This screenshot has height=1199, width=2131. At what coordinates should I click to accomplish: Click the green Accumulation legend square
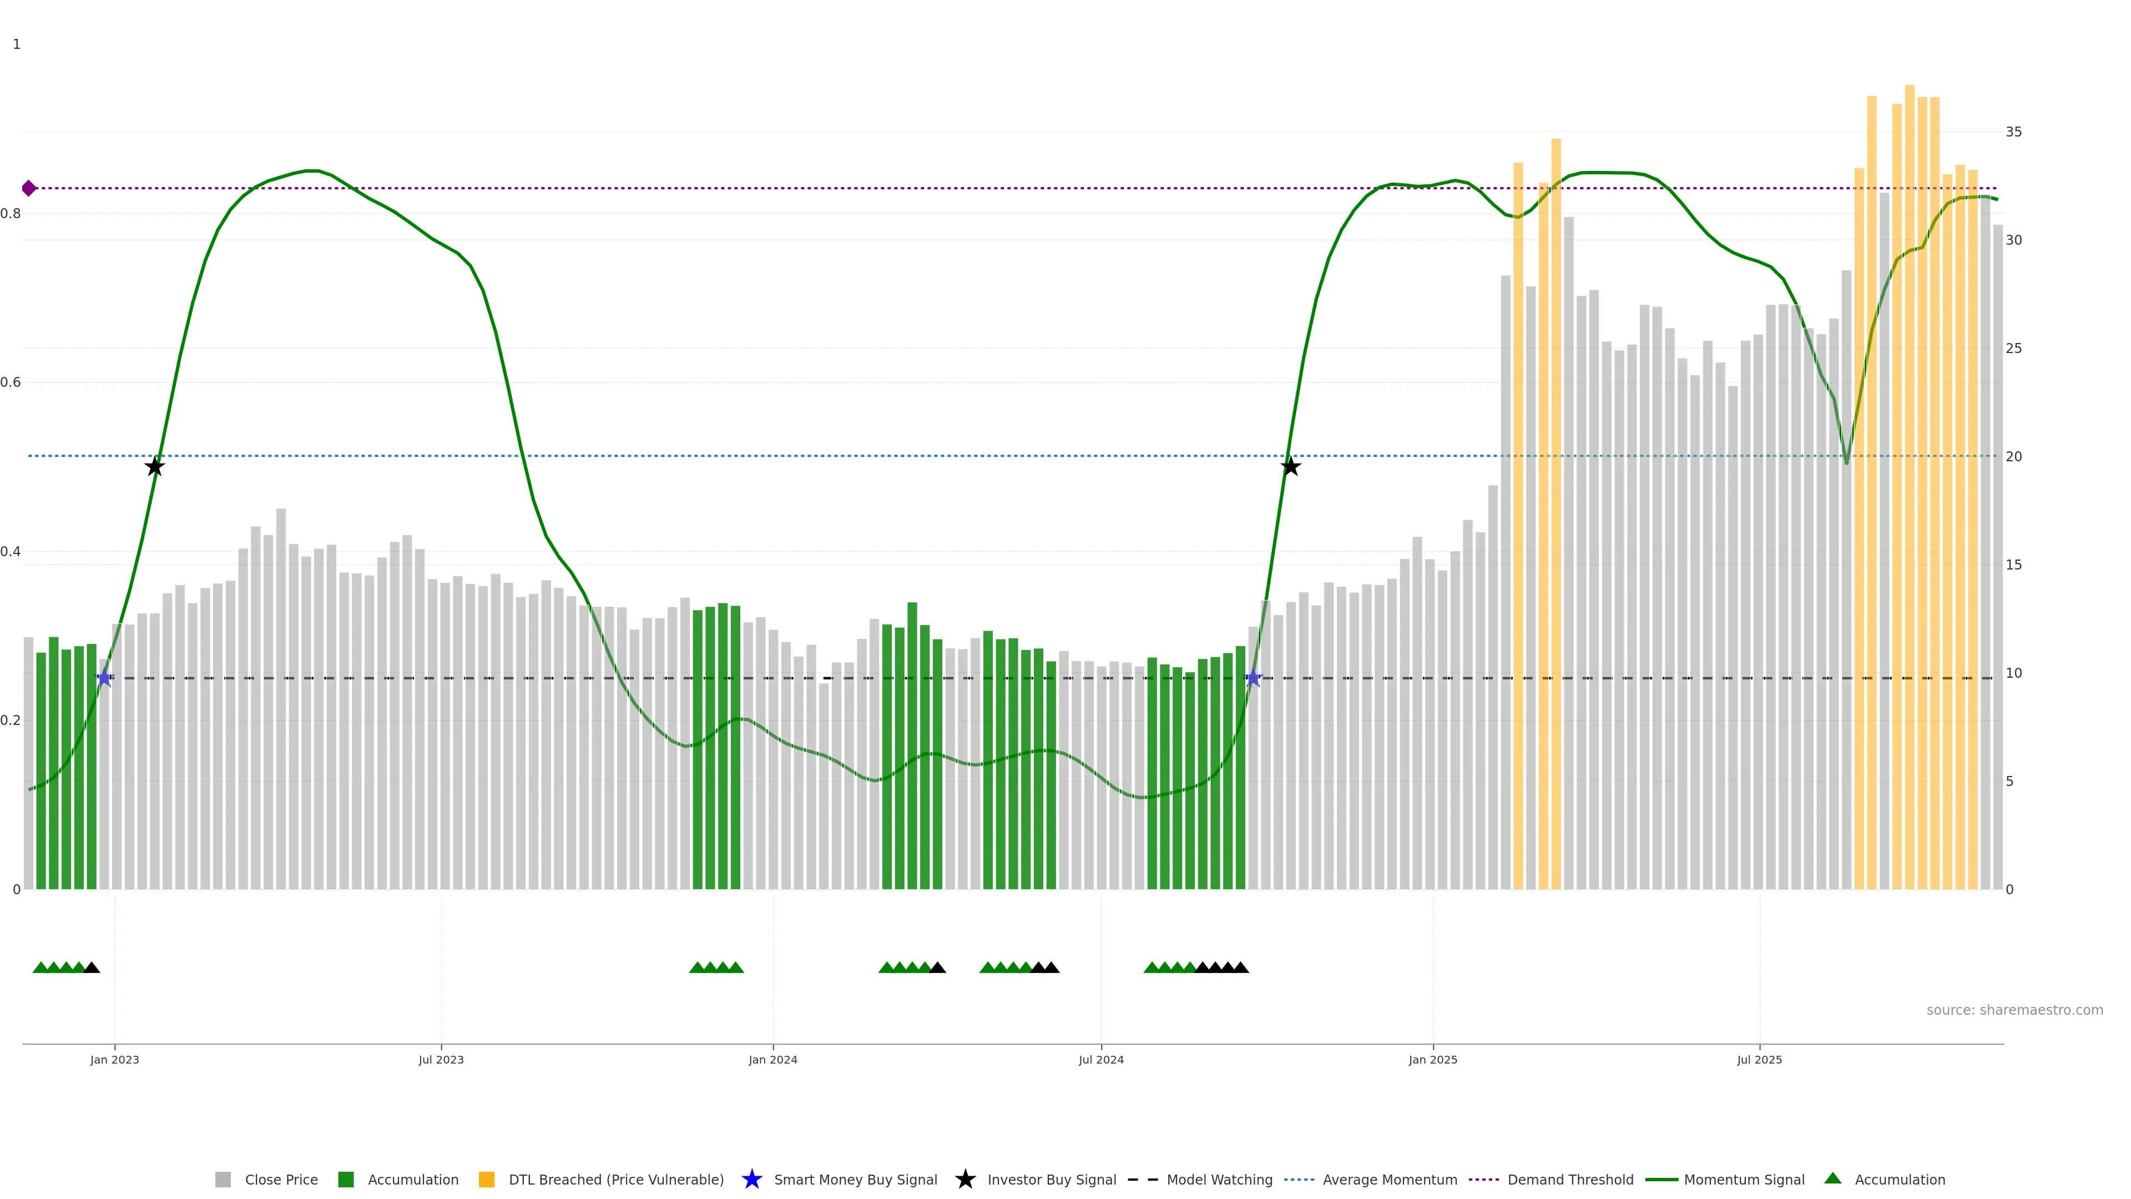click(346, 1179)
